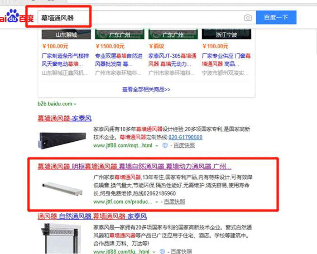Open the 幕墙通风器,明框幕墙通风器 result title
317x254 pixels.
click(134, 167)
